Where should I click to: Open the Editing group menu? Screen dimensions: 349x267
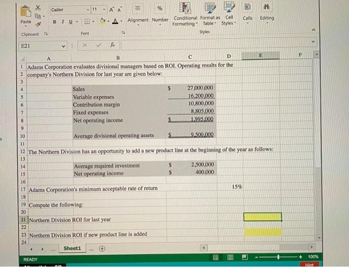tap(267, 13)
